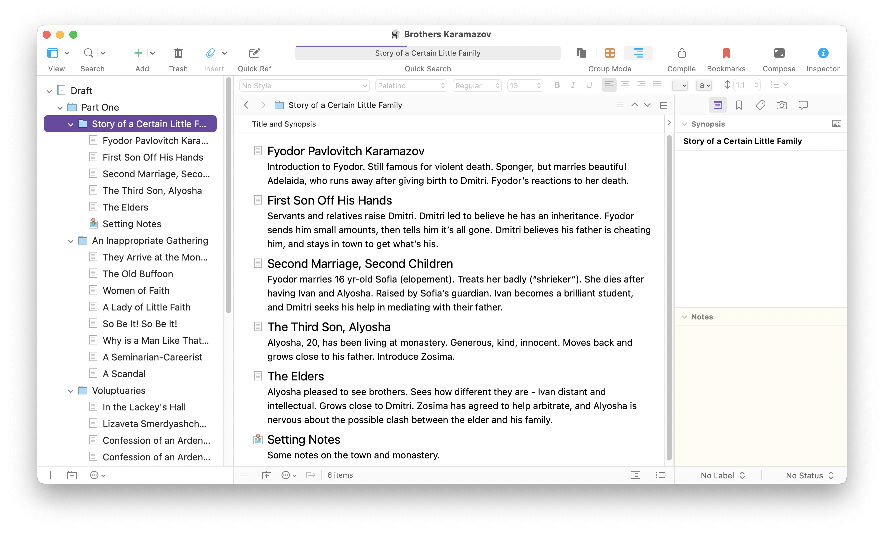The width and height of the screenshot is (884, 533).
Task: Open Quick Ref panel
Action: pos(254,53)
